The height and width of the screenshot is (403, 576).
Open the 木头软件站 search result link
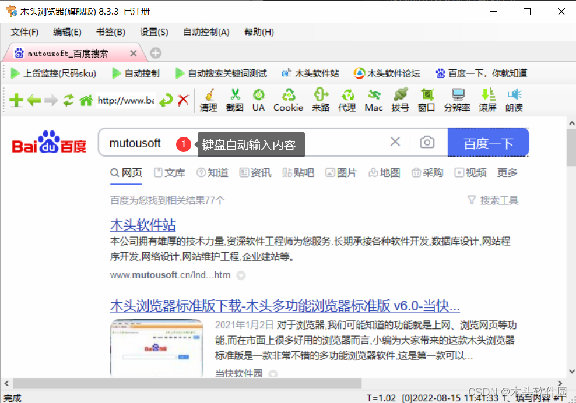click(143, 225)
